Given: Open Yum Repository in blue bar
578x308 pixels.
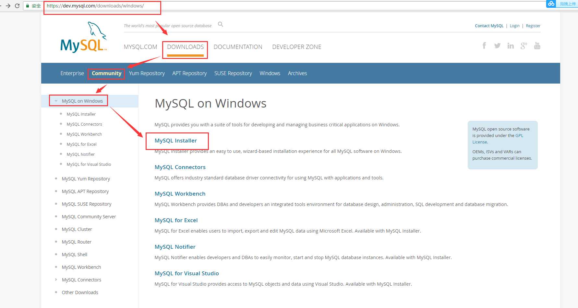Looking at the screenshot, I should tap(147, 74).
